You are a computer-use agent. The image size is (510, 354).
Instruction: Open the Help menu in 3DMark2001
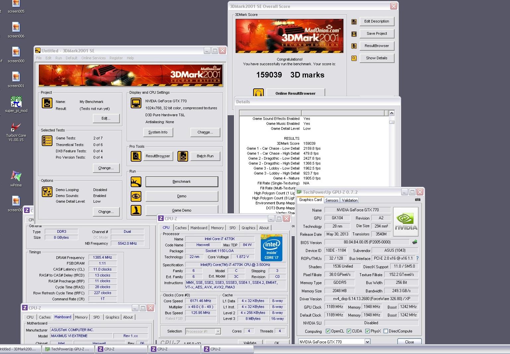coord(130,58)
